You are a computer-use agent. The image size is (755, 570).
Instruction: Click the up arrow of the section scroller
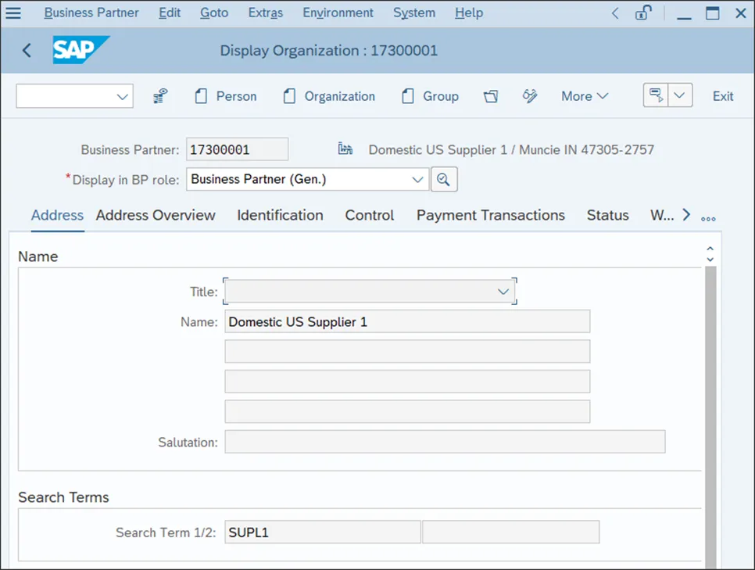pos(710,249)
